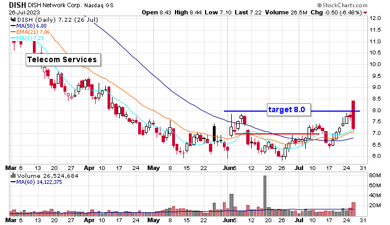Open the StockCharts.com copyright link

(x=342, y=5)
